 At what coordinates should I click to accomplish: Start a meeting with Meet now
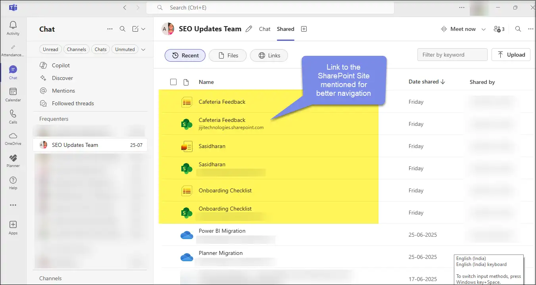458,29
